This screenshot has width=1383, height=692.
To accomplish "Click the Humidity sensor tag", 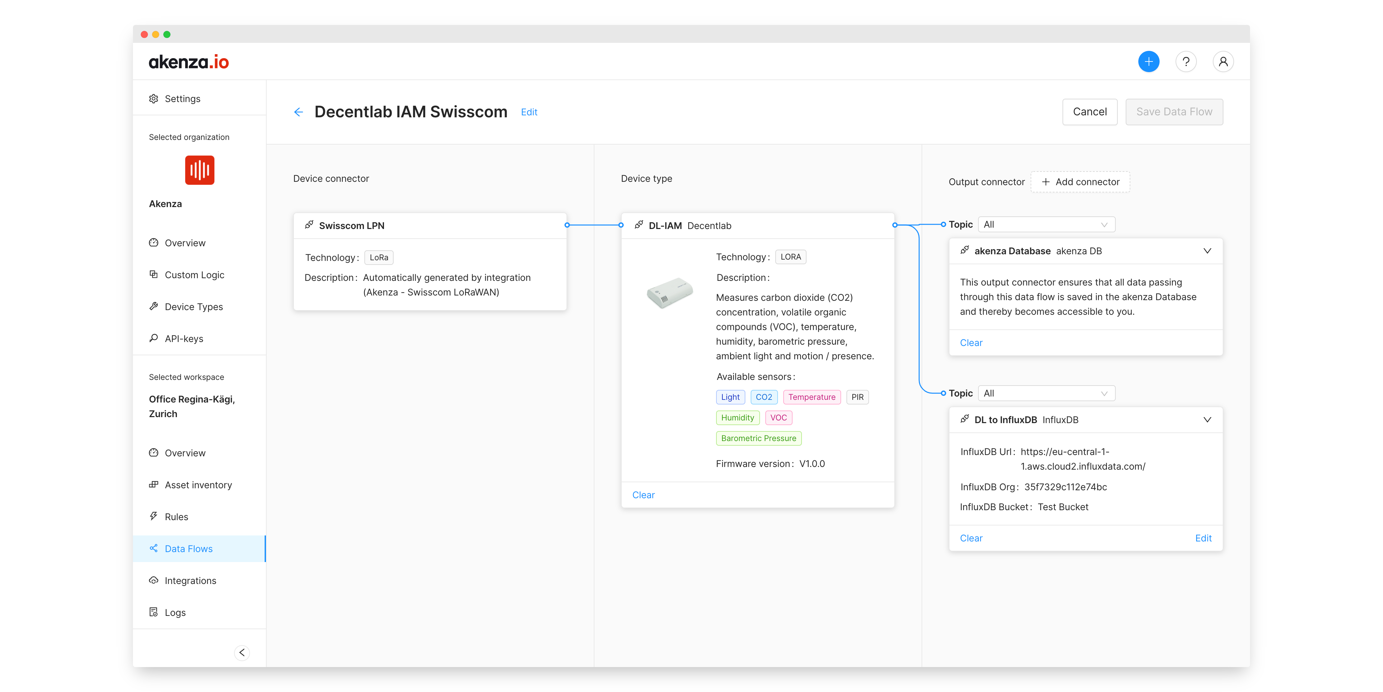I will coord(737,418).
